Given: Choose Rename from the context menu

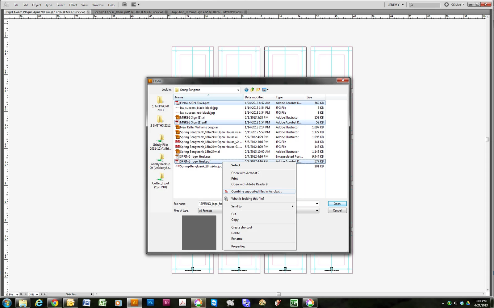Looking at the screenshot, I should pos(237,239).
